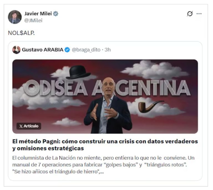Open the @JMilei handle link
The height and width of the screenshot is (190, 213).
[33, 20]
